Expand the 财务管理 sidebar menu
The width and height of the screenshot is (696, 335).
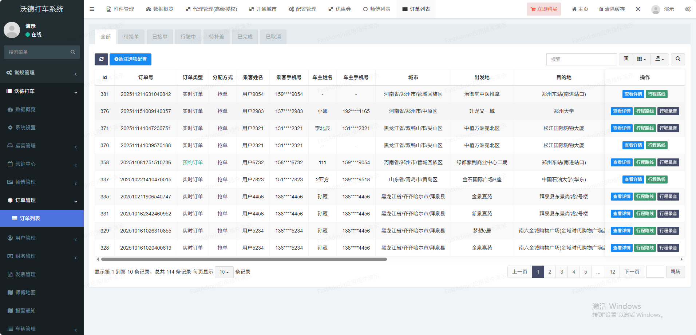pyautogui.click(x=42, y=256)
